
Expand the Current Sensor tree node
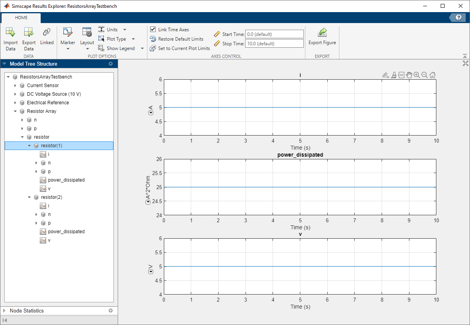tap(15, 86)
